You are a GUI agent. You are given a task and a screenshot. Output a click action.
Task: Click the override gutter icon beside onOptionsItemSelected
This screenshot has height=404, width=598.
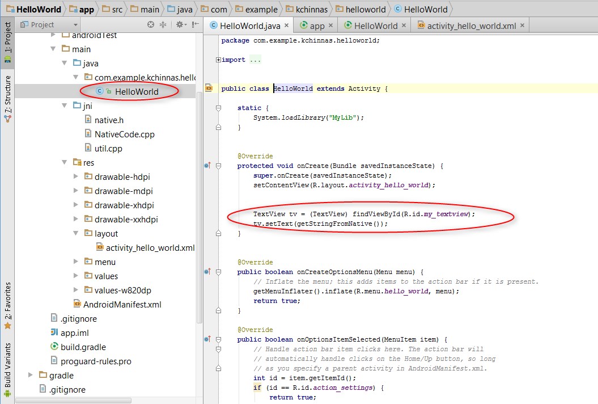207,339
